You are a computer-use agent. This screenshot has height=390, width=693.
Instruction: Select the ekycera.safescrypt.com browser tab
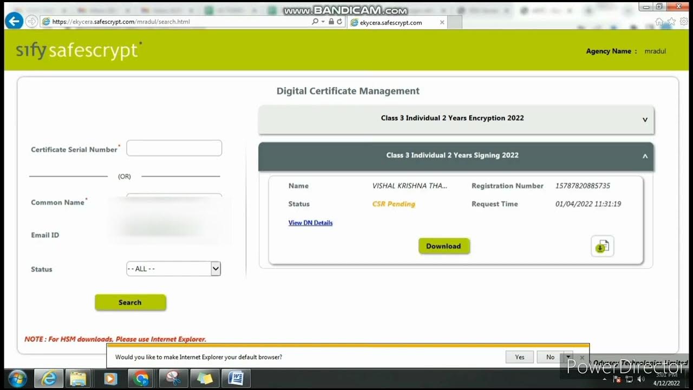tap(398, 22)
